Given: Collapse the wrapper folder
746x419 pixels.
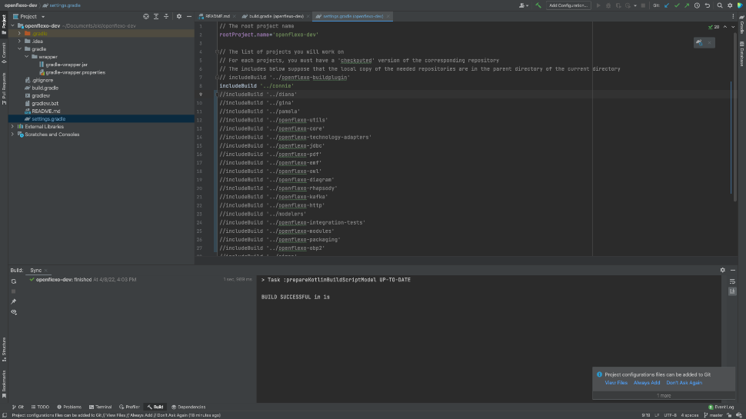Looking at the screenshot, I should 27,57.
